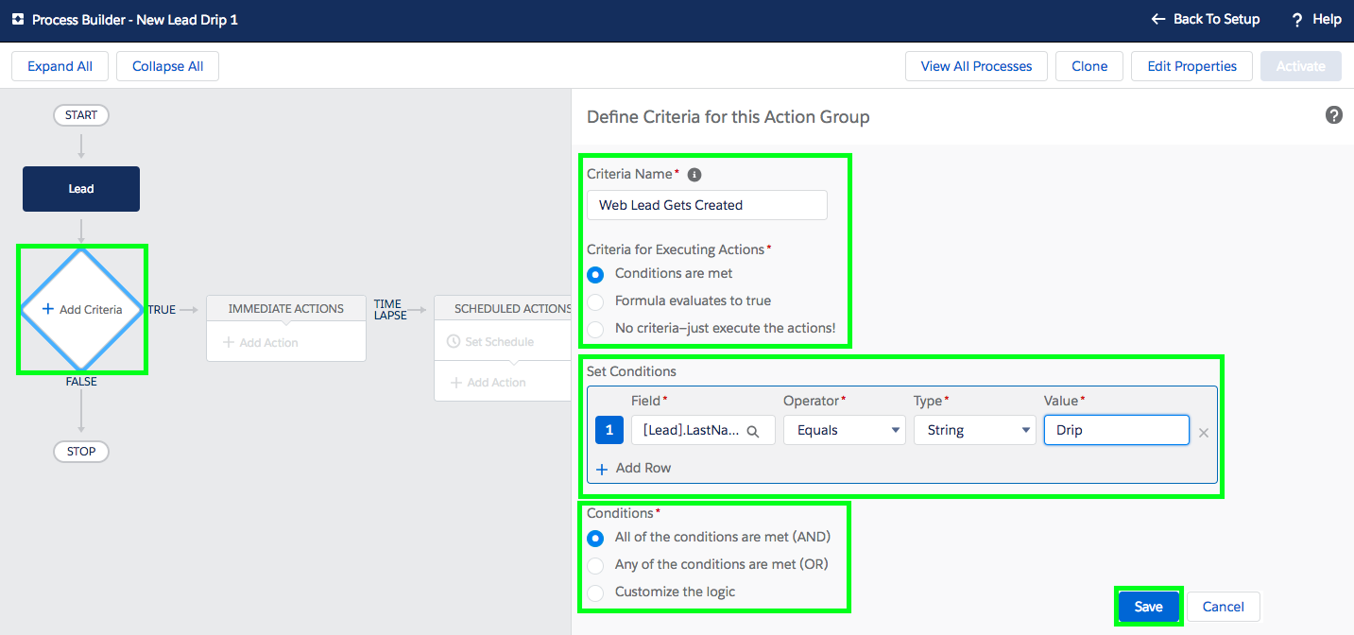The width and height of the screenshot is (1354, 635).
Task: Select 'Any of the conditions are met (OR)'
Action: point(707,564)
